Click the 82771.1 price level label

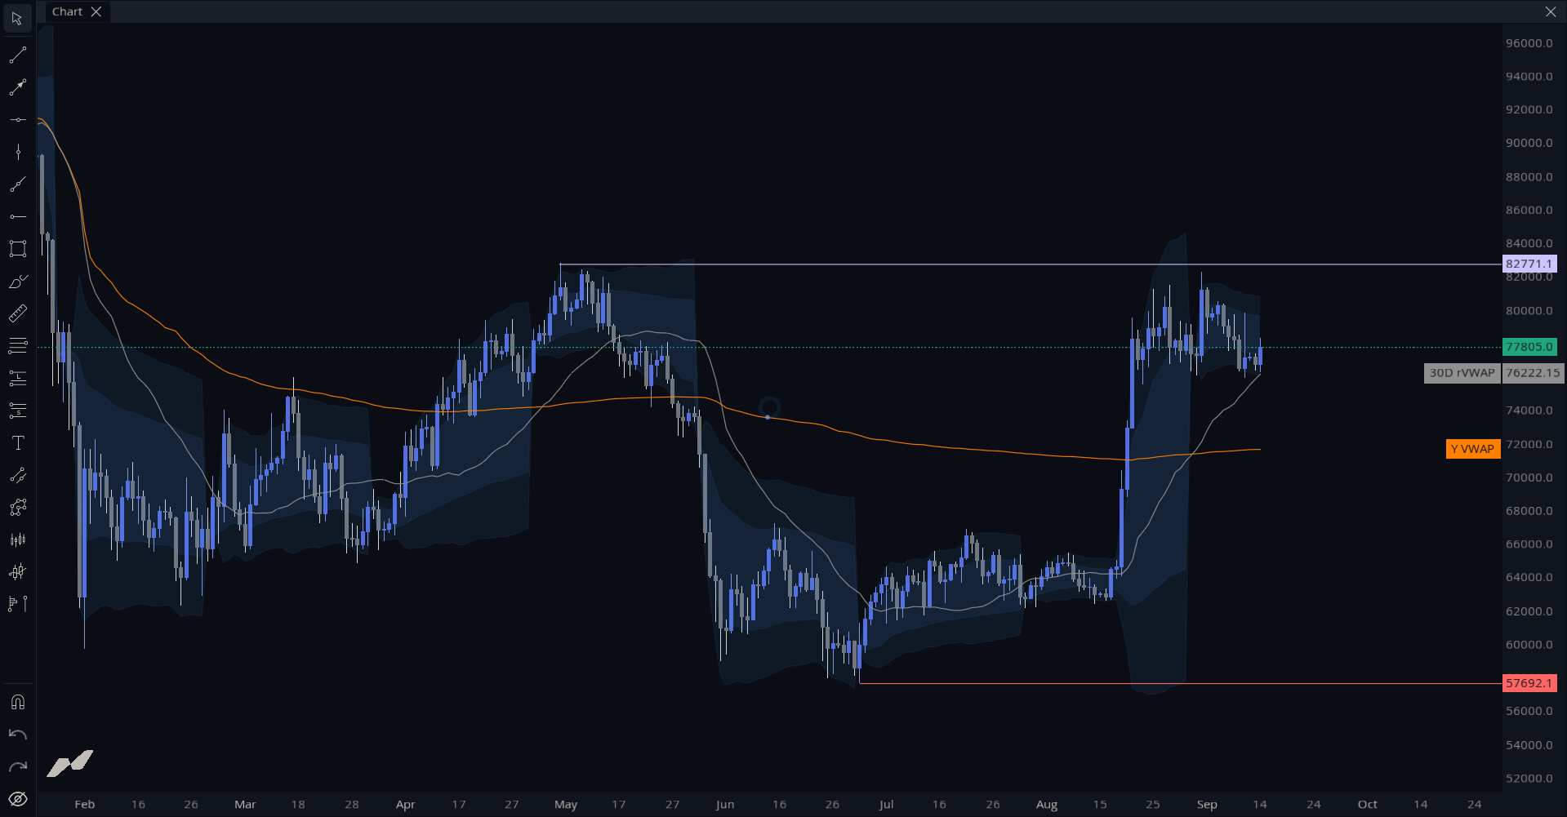click(x=1529, y=264)
